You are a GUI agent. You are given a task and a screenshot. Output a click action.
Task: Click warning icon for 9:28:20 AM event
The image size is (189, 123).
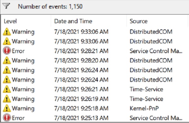click(7, 61)
